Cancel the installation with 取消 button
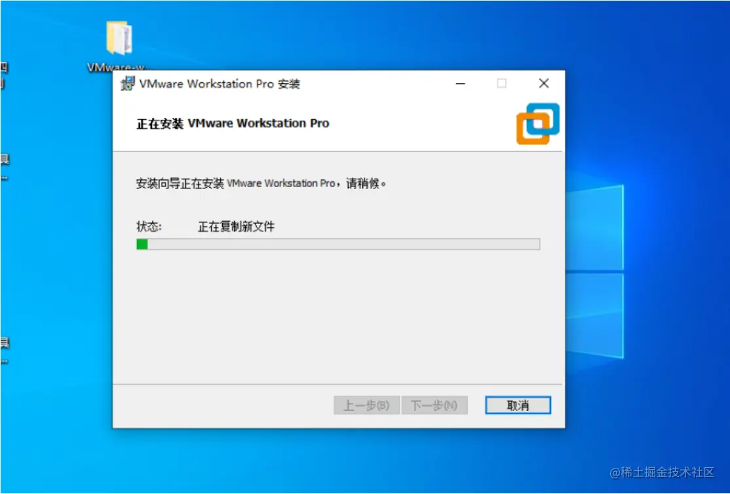The image size is (730, 494). click(x=518, y=405)
